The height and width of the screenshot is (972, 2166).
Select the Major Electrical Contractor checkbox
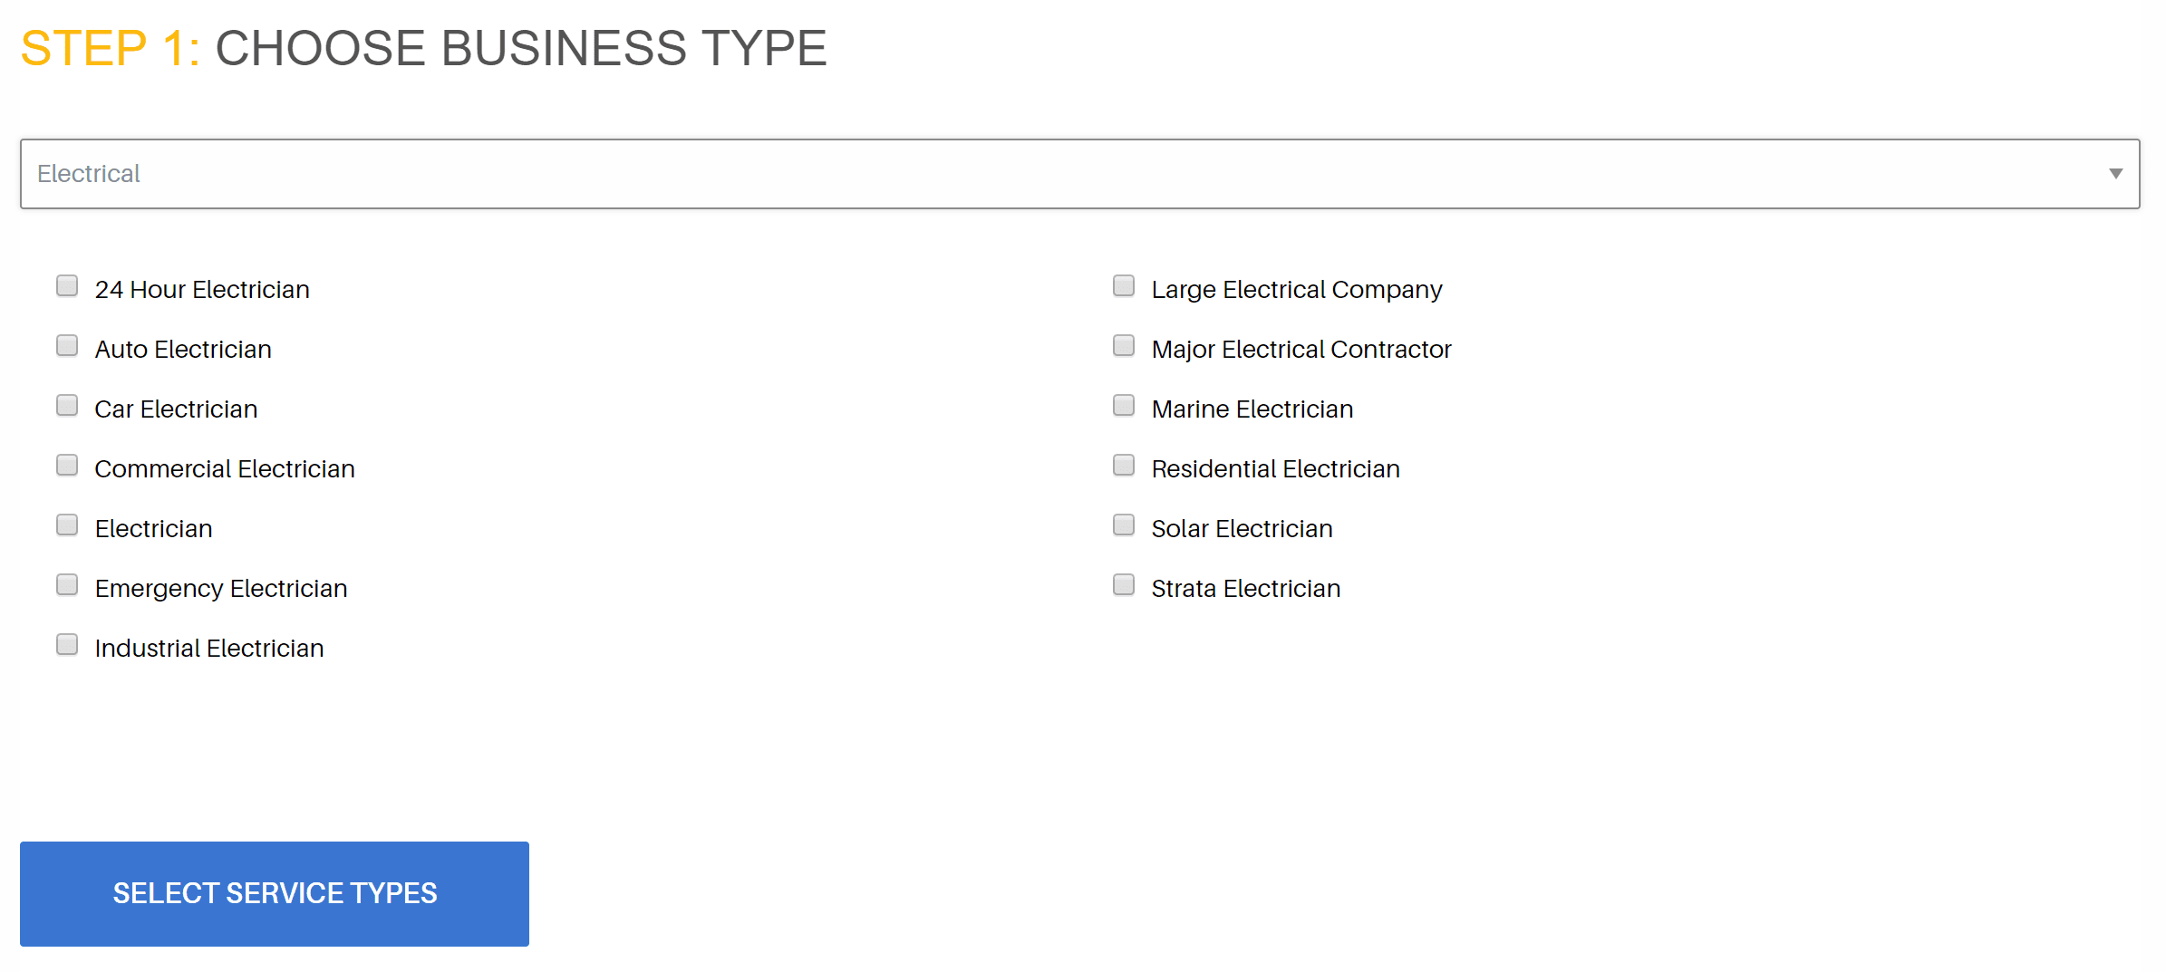1124,346
